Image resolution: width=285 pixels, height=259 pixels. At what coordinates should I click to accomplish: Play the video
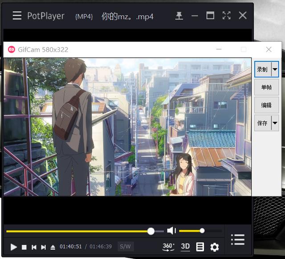tap(14, 247)
